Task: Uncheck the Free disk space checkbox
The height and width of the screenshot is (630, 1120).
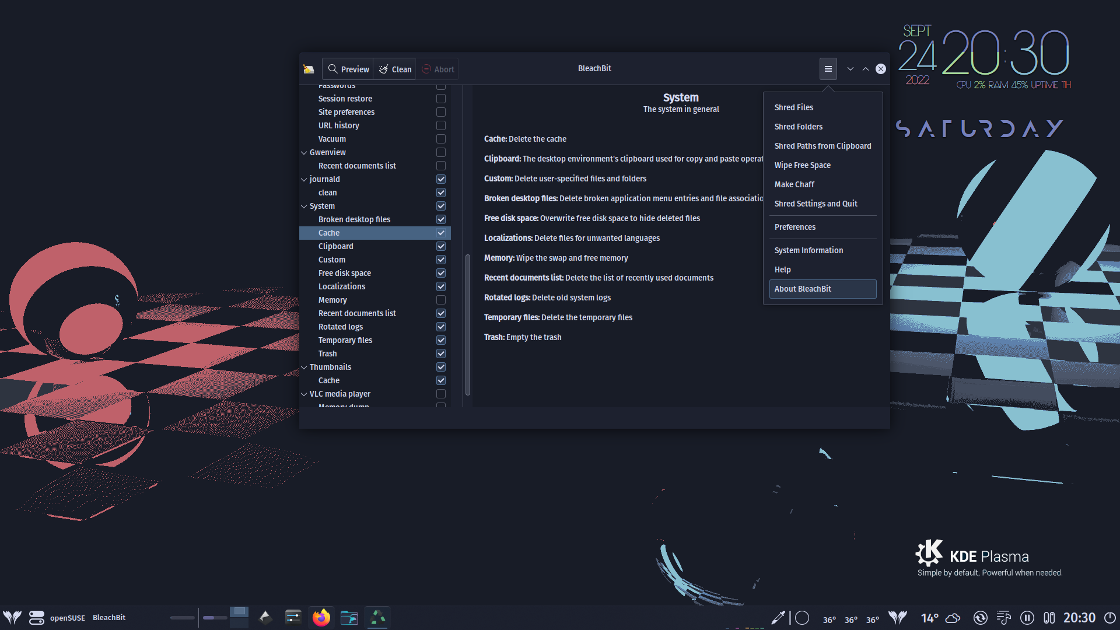Action: click(x=441, y=273)
